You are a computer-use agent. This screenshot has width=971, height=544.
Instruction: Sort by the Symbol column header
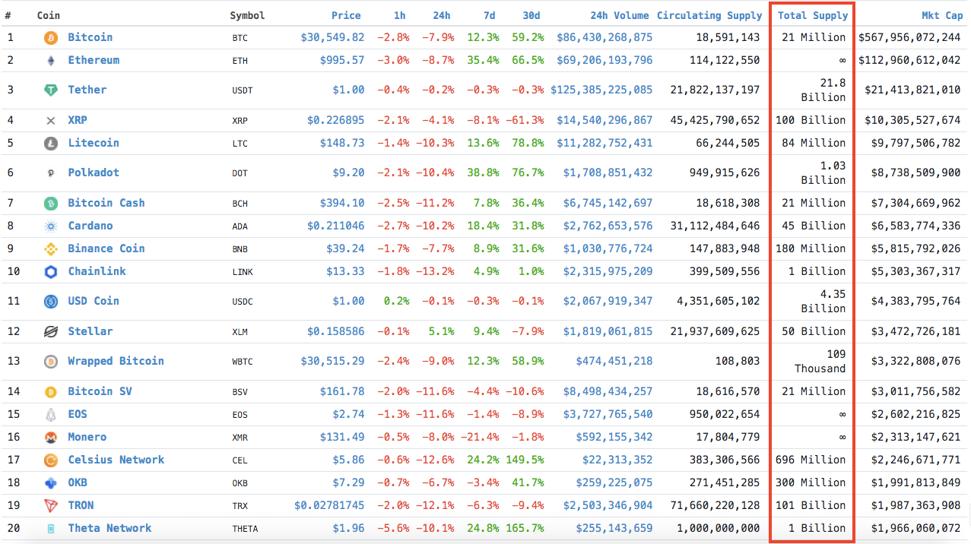pos(247,15)
